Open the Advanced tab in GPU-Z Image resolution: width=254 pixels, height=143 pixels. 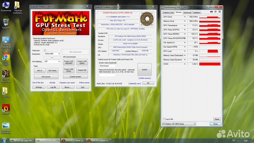point(187,12)
